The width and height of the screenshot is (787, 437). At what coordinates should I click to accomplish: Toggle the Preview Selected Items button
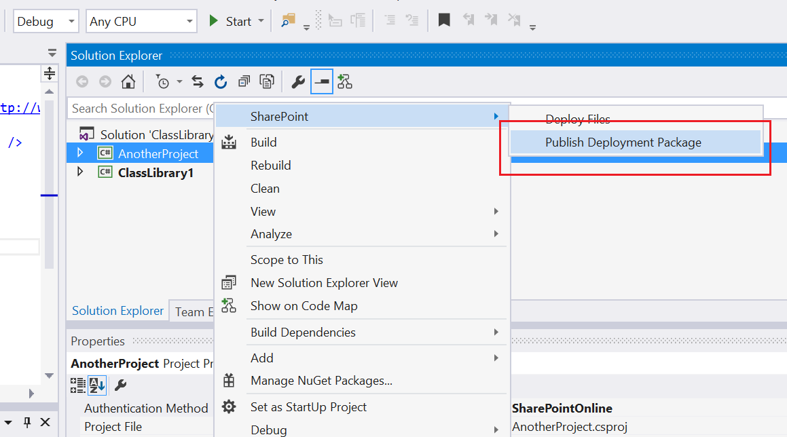[321, 82]
